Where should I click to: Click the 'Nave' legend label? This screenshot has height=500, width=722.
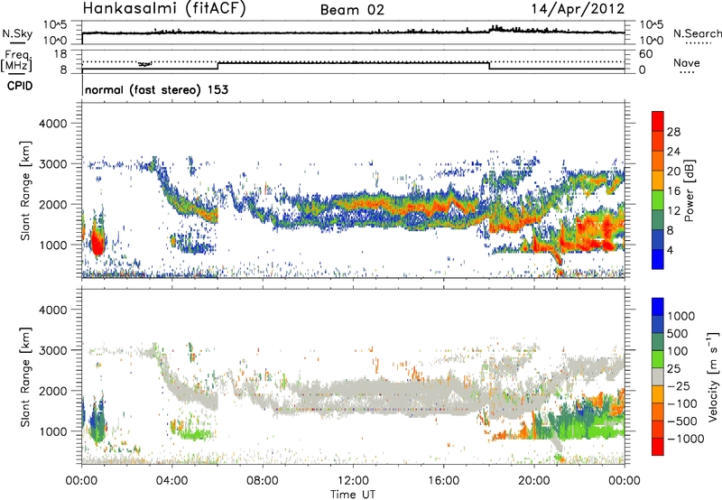coord(687,62)
